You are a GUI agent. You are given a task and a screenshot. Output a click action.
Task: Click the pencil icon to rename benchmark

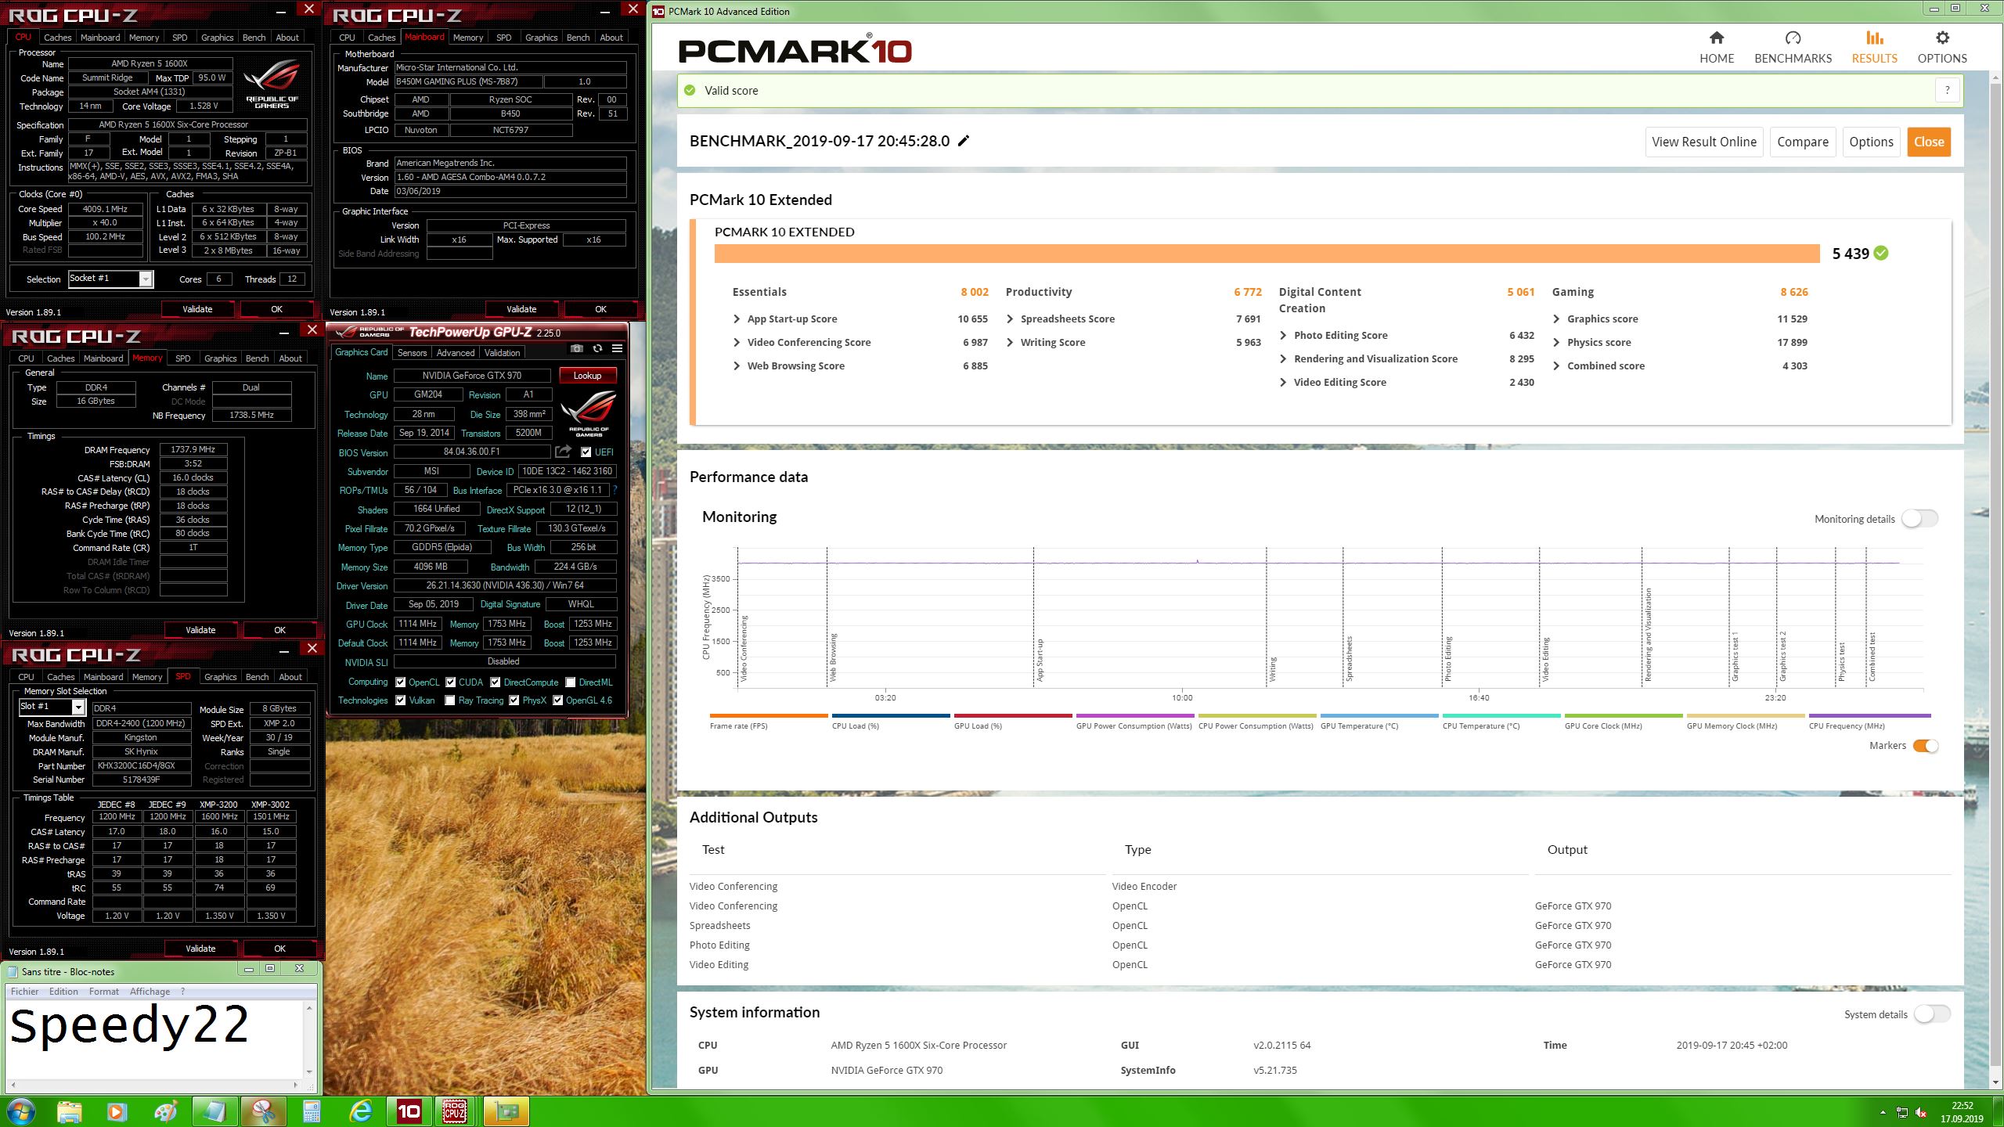[x=964, y=141]
